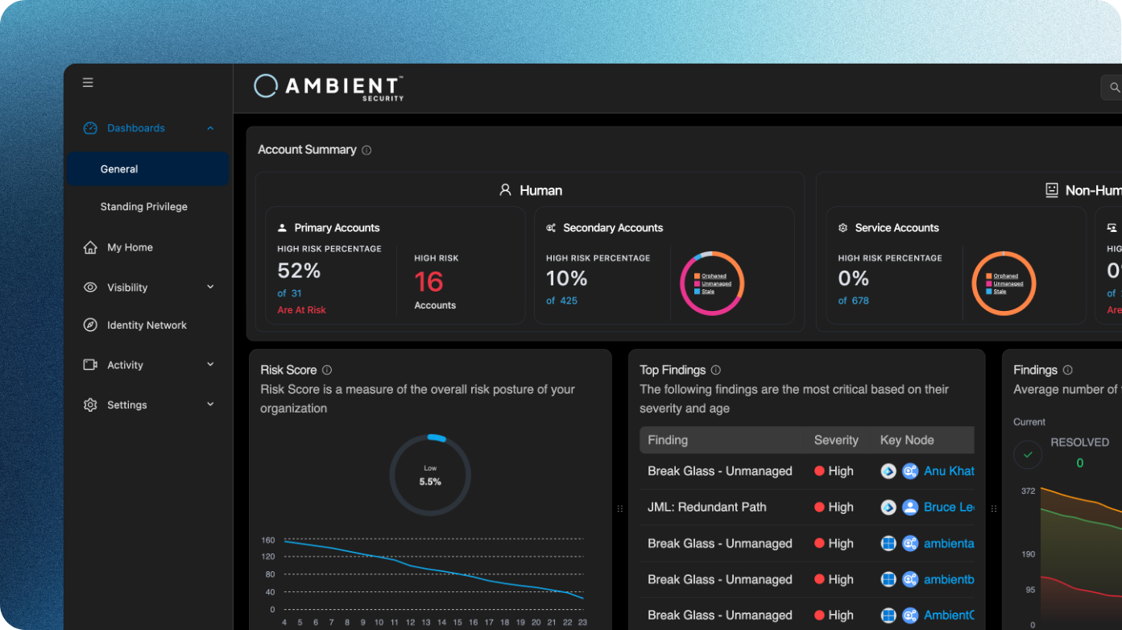This screenshot has width=1122, height=630.
Task: Open the 678 service accounts link
Action: pos(860,300)
